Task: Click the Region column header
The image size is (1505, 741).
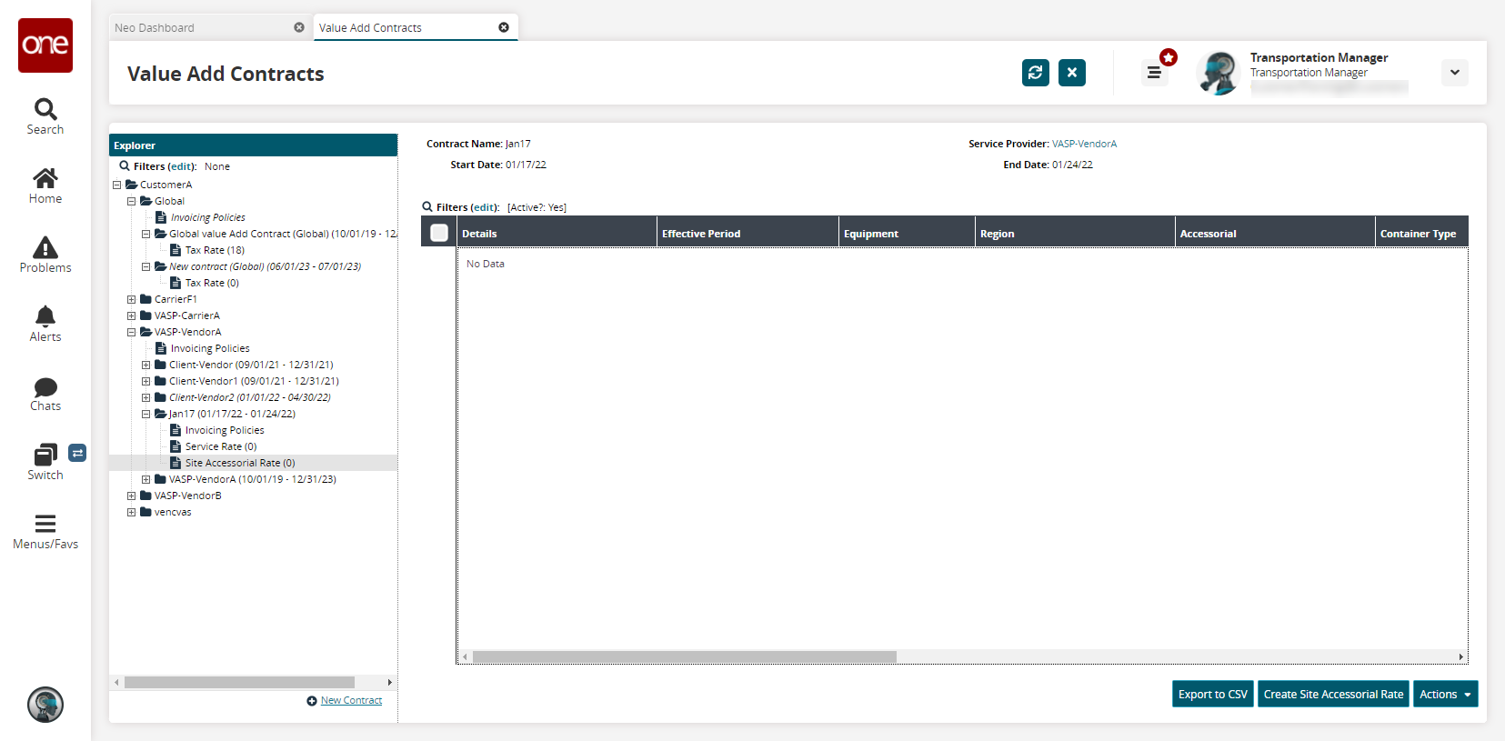Action: point(1075,233)
